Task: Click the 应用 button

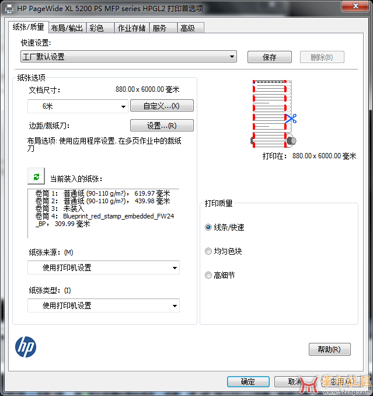Action: pyautogui.click(x=343, y=381)
